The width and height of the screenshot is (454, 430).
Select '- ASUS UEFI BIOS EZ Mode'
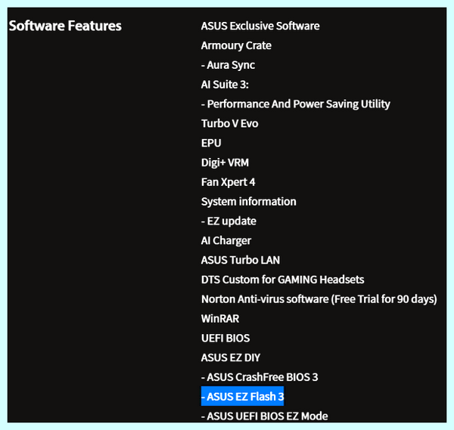click(265, 416)
